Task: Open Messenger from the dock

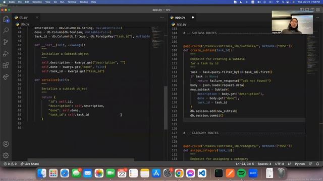Action: (191, 173)
